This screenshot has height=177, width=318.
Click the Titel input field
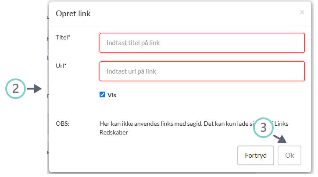pos(202,43)
